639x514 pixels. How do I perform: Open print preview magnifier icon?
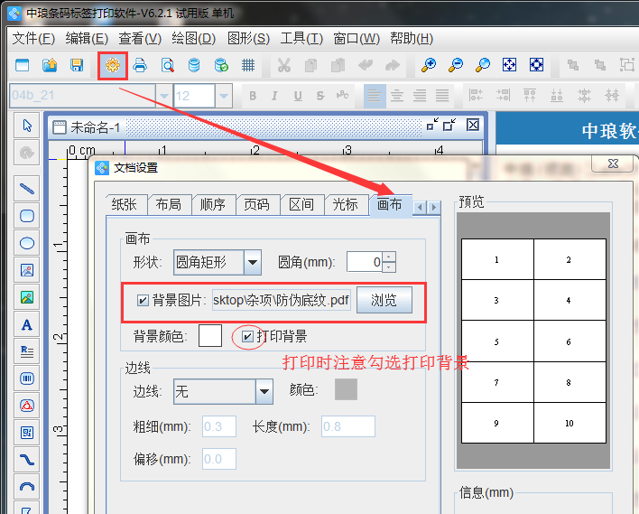(167, 65)
